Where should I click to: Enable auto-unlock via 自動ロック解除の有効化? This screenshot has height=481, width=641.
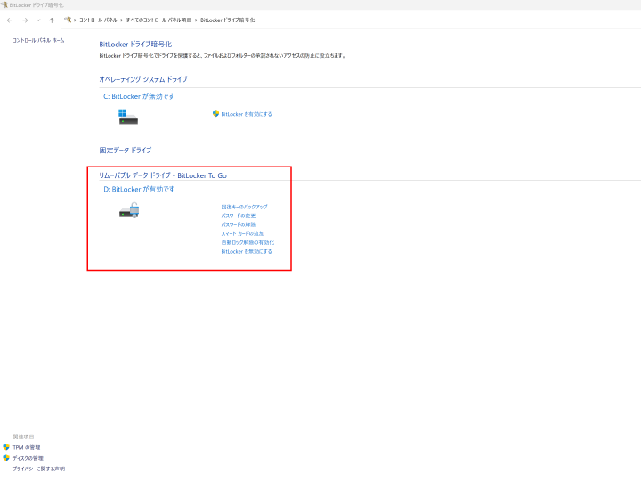[x=247, y=242]
